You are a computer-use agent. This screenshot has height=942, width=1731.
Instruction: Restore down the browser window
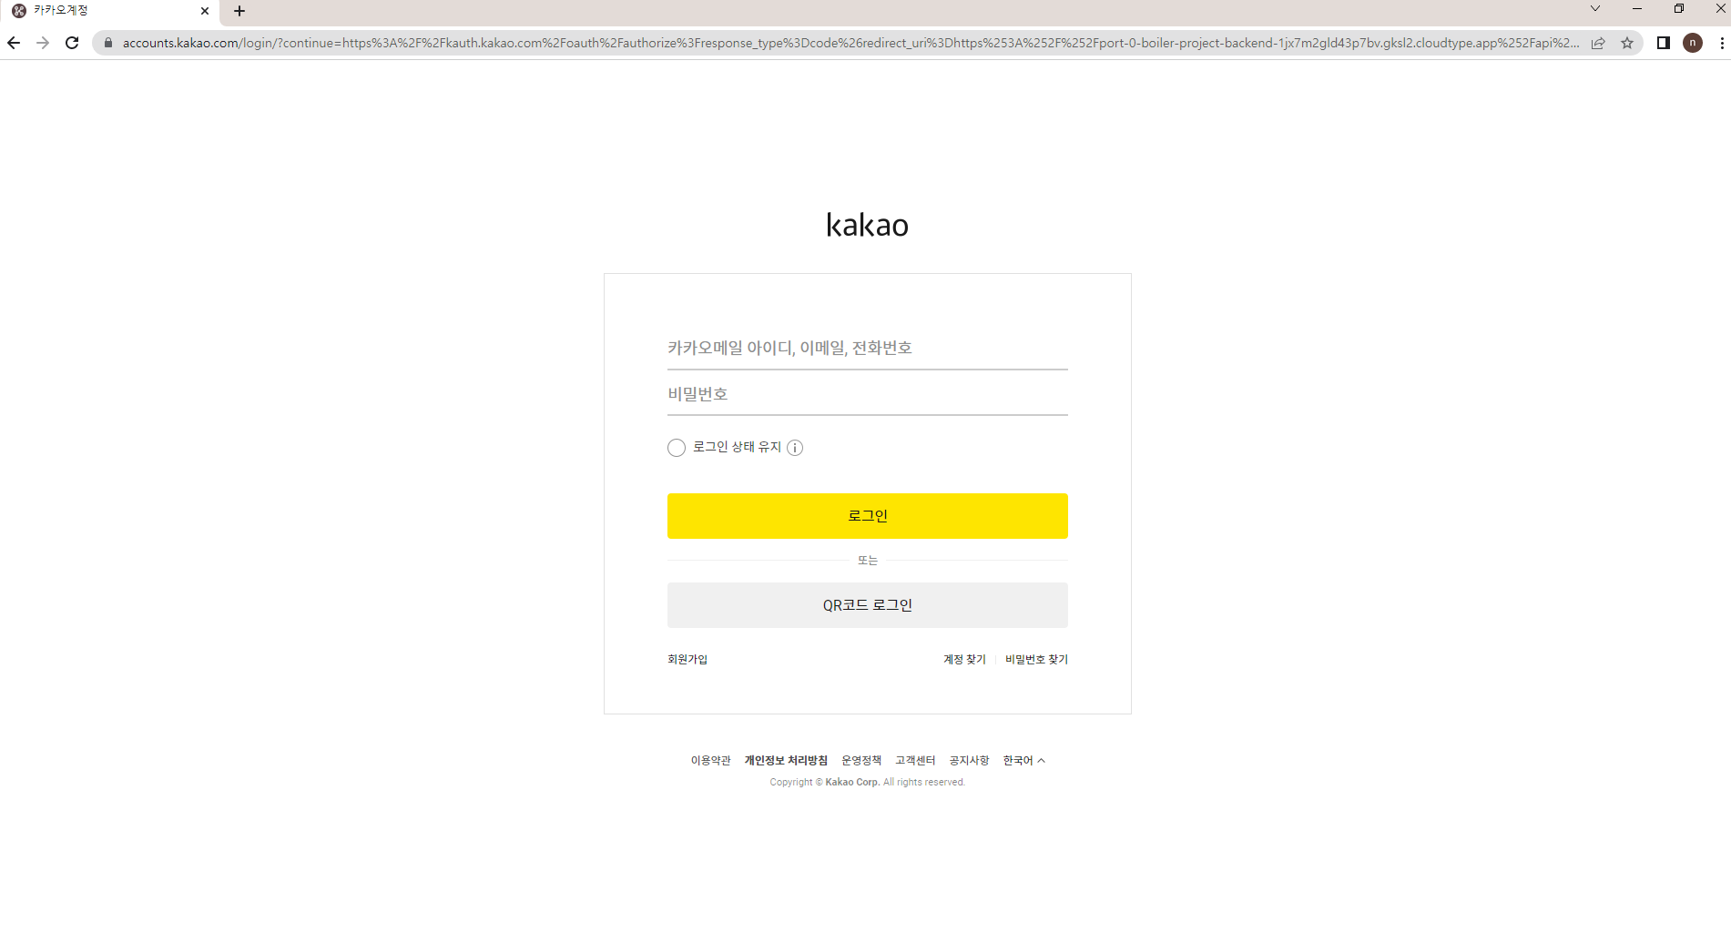1679,8
